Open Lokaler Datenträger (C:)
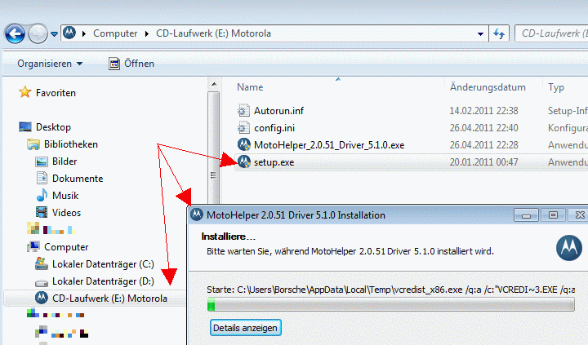 (103, 264)
